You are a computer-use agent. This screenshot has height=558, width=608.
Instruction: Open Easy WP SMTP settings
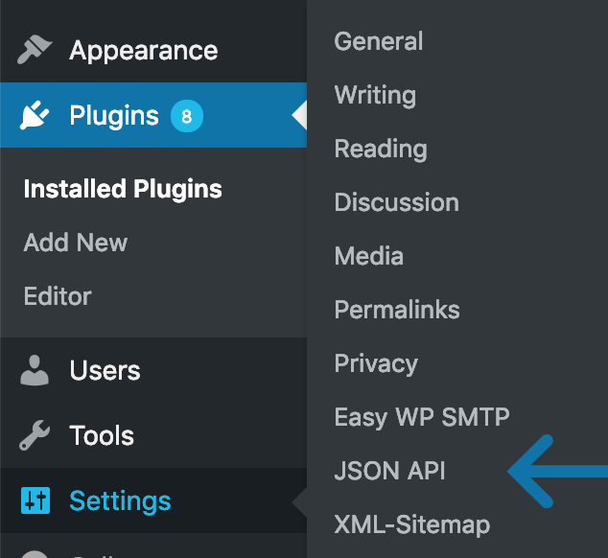coord(422,418)
